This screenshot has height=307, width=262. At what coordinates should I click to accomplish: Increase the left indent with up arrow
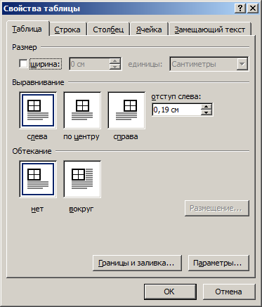pos(207,107)
